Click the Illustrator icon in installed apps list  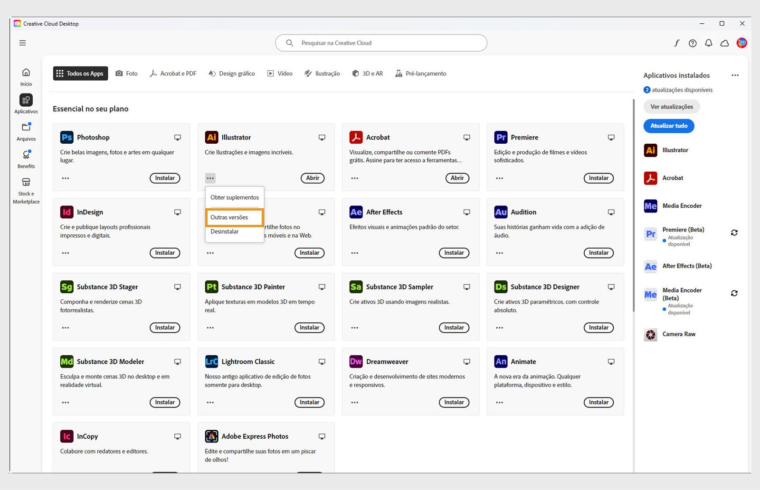pos(650,150)
